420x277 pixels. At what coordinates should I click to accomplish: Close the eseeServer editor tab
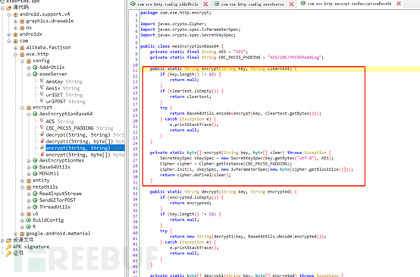pos(291,4)
